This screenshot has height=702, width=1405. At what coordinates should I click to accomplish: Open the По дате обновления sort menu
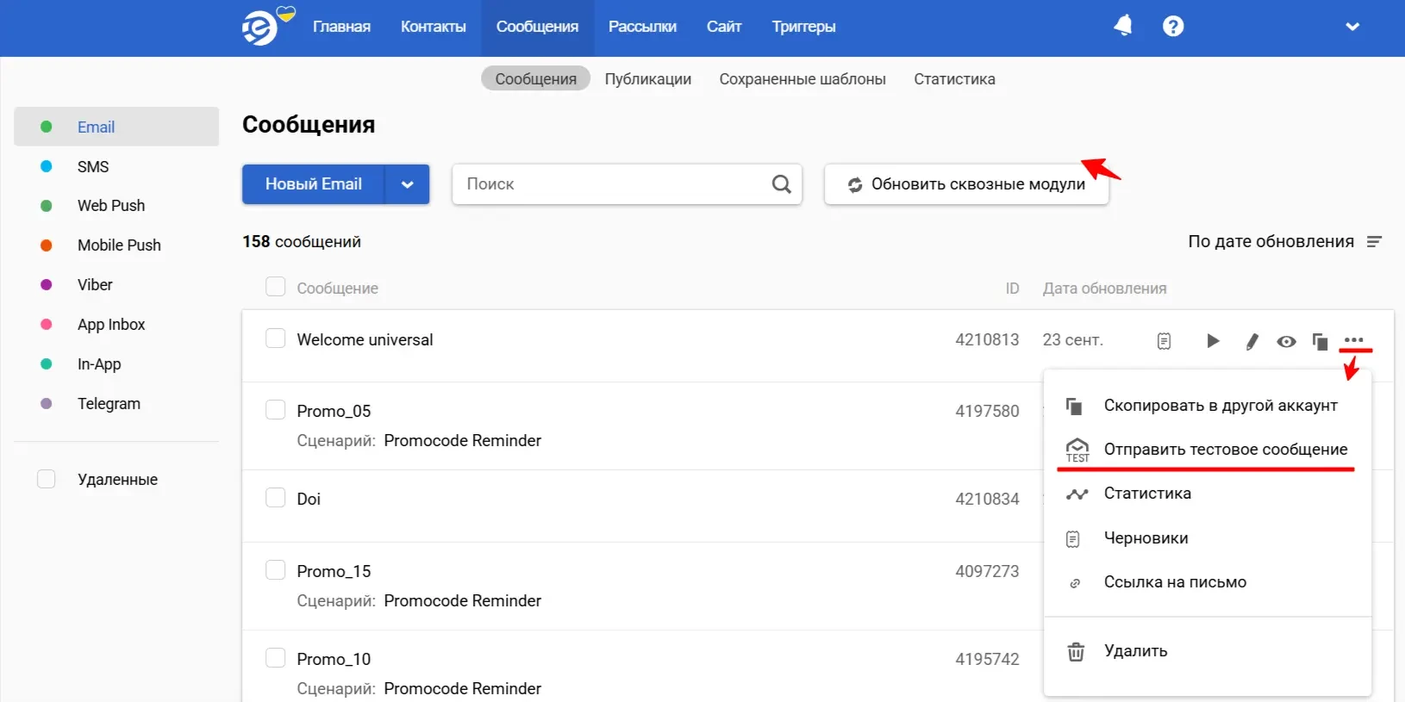point(1283,242)
